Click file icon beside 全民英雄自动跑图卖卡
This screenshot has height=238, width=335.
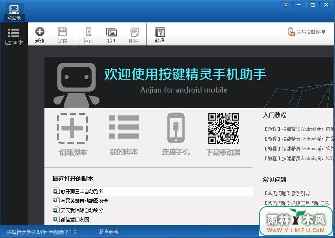point(56,200)
